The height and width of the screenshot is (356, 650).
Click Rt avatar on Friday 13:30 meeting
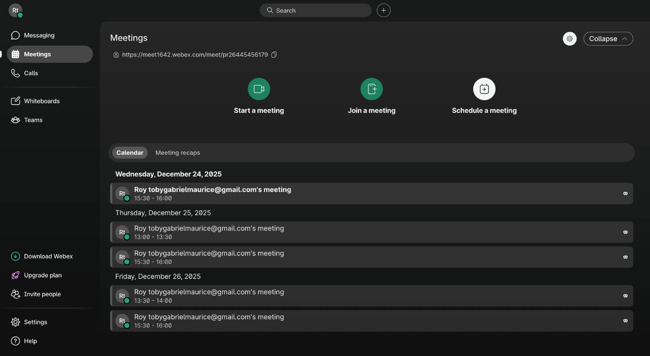tap(122, 296)
